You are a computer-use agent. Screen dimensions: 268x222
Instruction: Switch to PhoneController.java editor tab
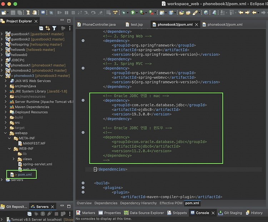click(99, 25)
